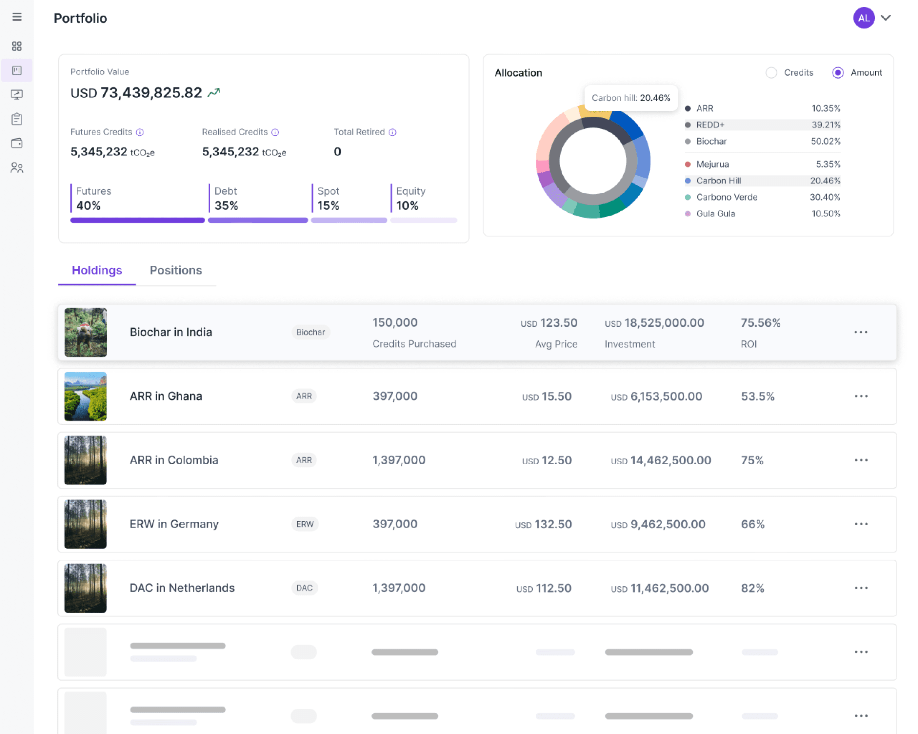Click the monitor chart icon in sidebar

(17, 94)
